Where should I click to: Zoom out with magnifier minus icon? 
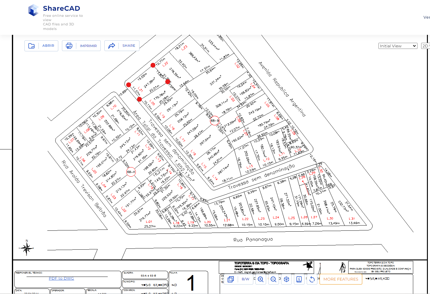(273, 279)
